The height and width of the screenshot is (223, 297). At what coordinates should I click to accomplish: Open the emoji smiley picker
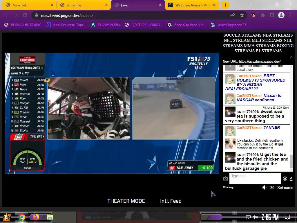coord(285,179)
